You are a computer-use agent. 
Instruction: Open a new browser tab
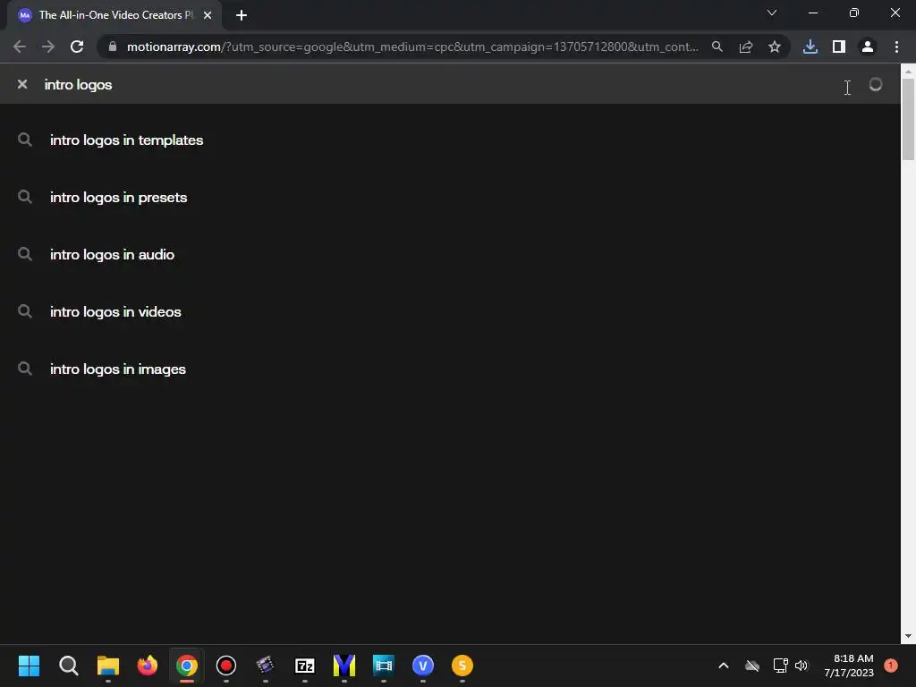point(242,15)
